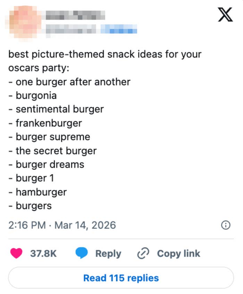Open the info icon beside the timestamp
243x294 pixels.
click(x=225, y=225)
